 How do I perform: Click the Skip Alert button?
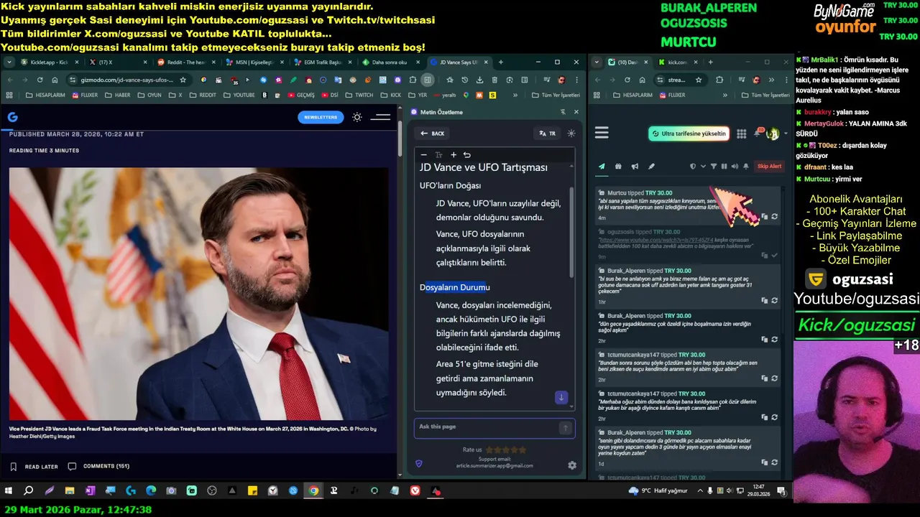[x=769, y=167]
